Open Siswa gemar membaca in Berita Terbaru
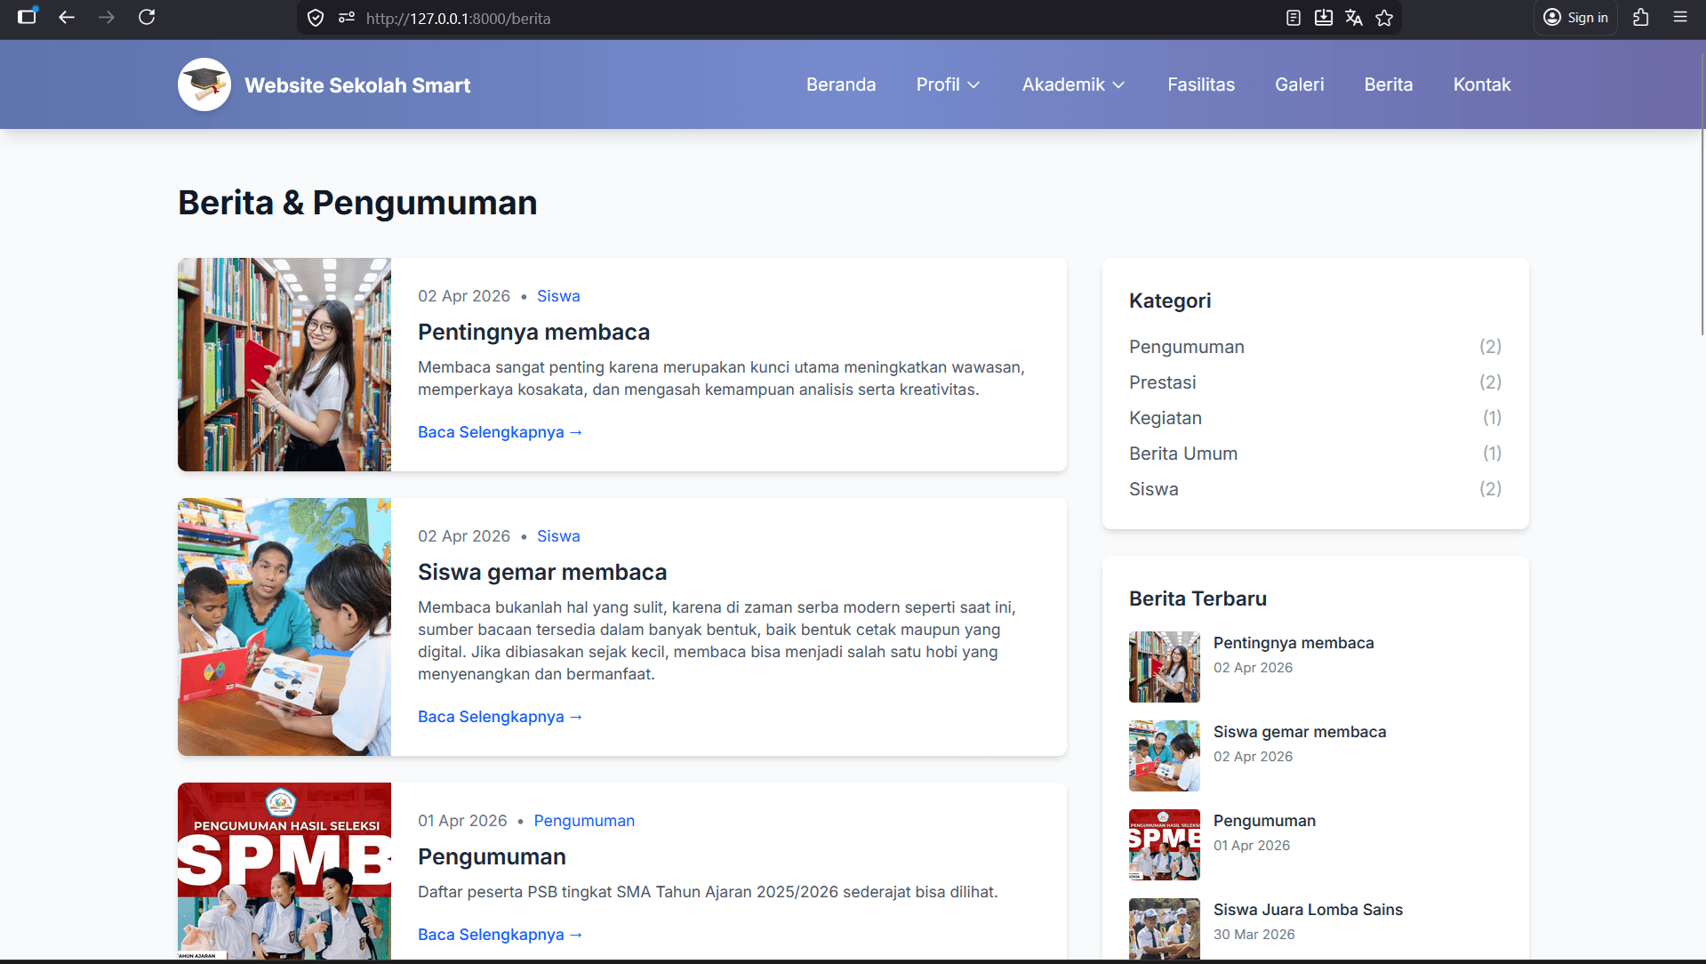The height and width of the screenshot is (964, 1706). 1300,732
